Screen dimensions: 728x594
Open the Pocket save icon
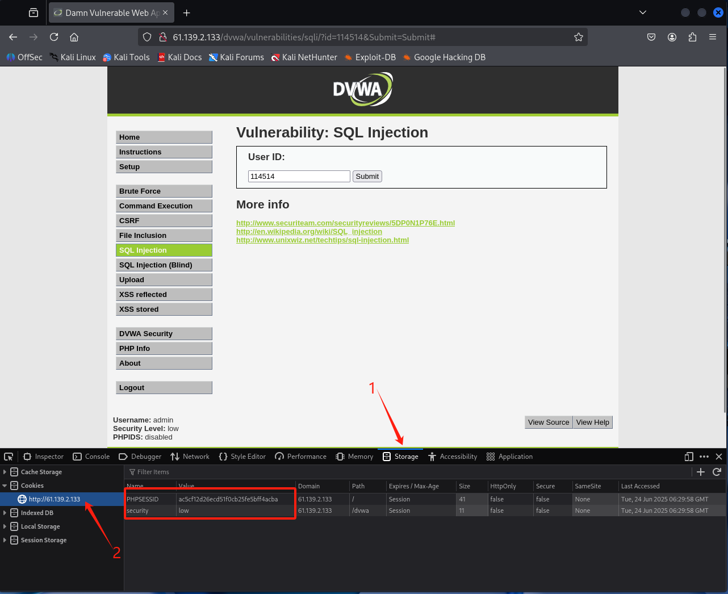click(x=651, y=37)
